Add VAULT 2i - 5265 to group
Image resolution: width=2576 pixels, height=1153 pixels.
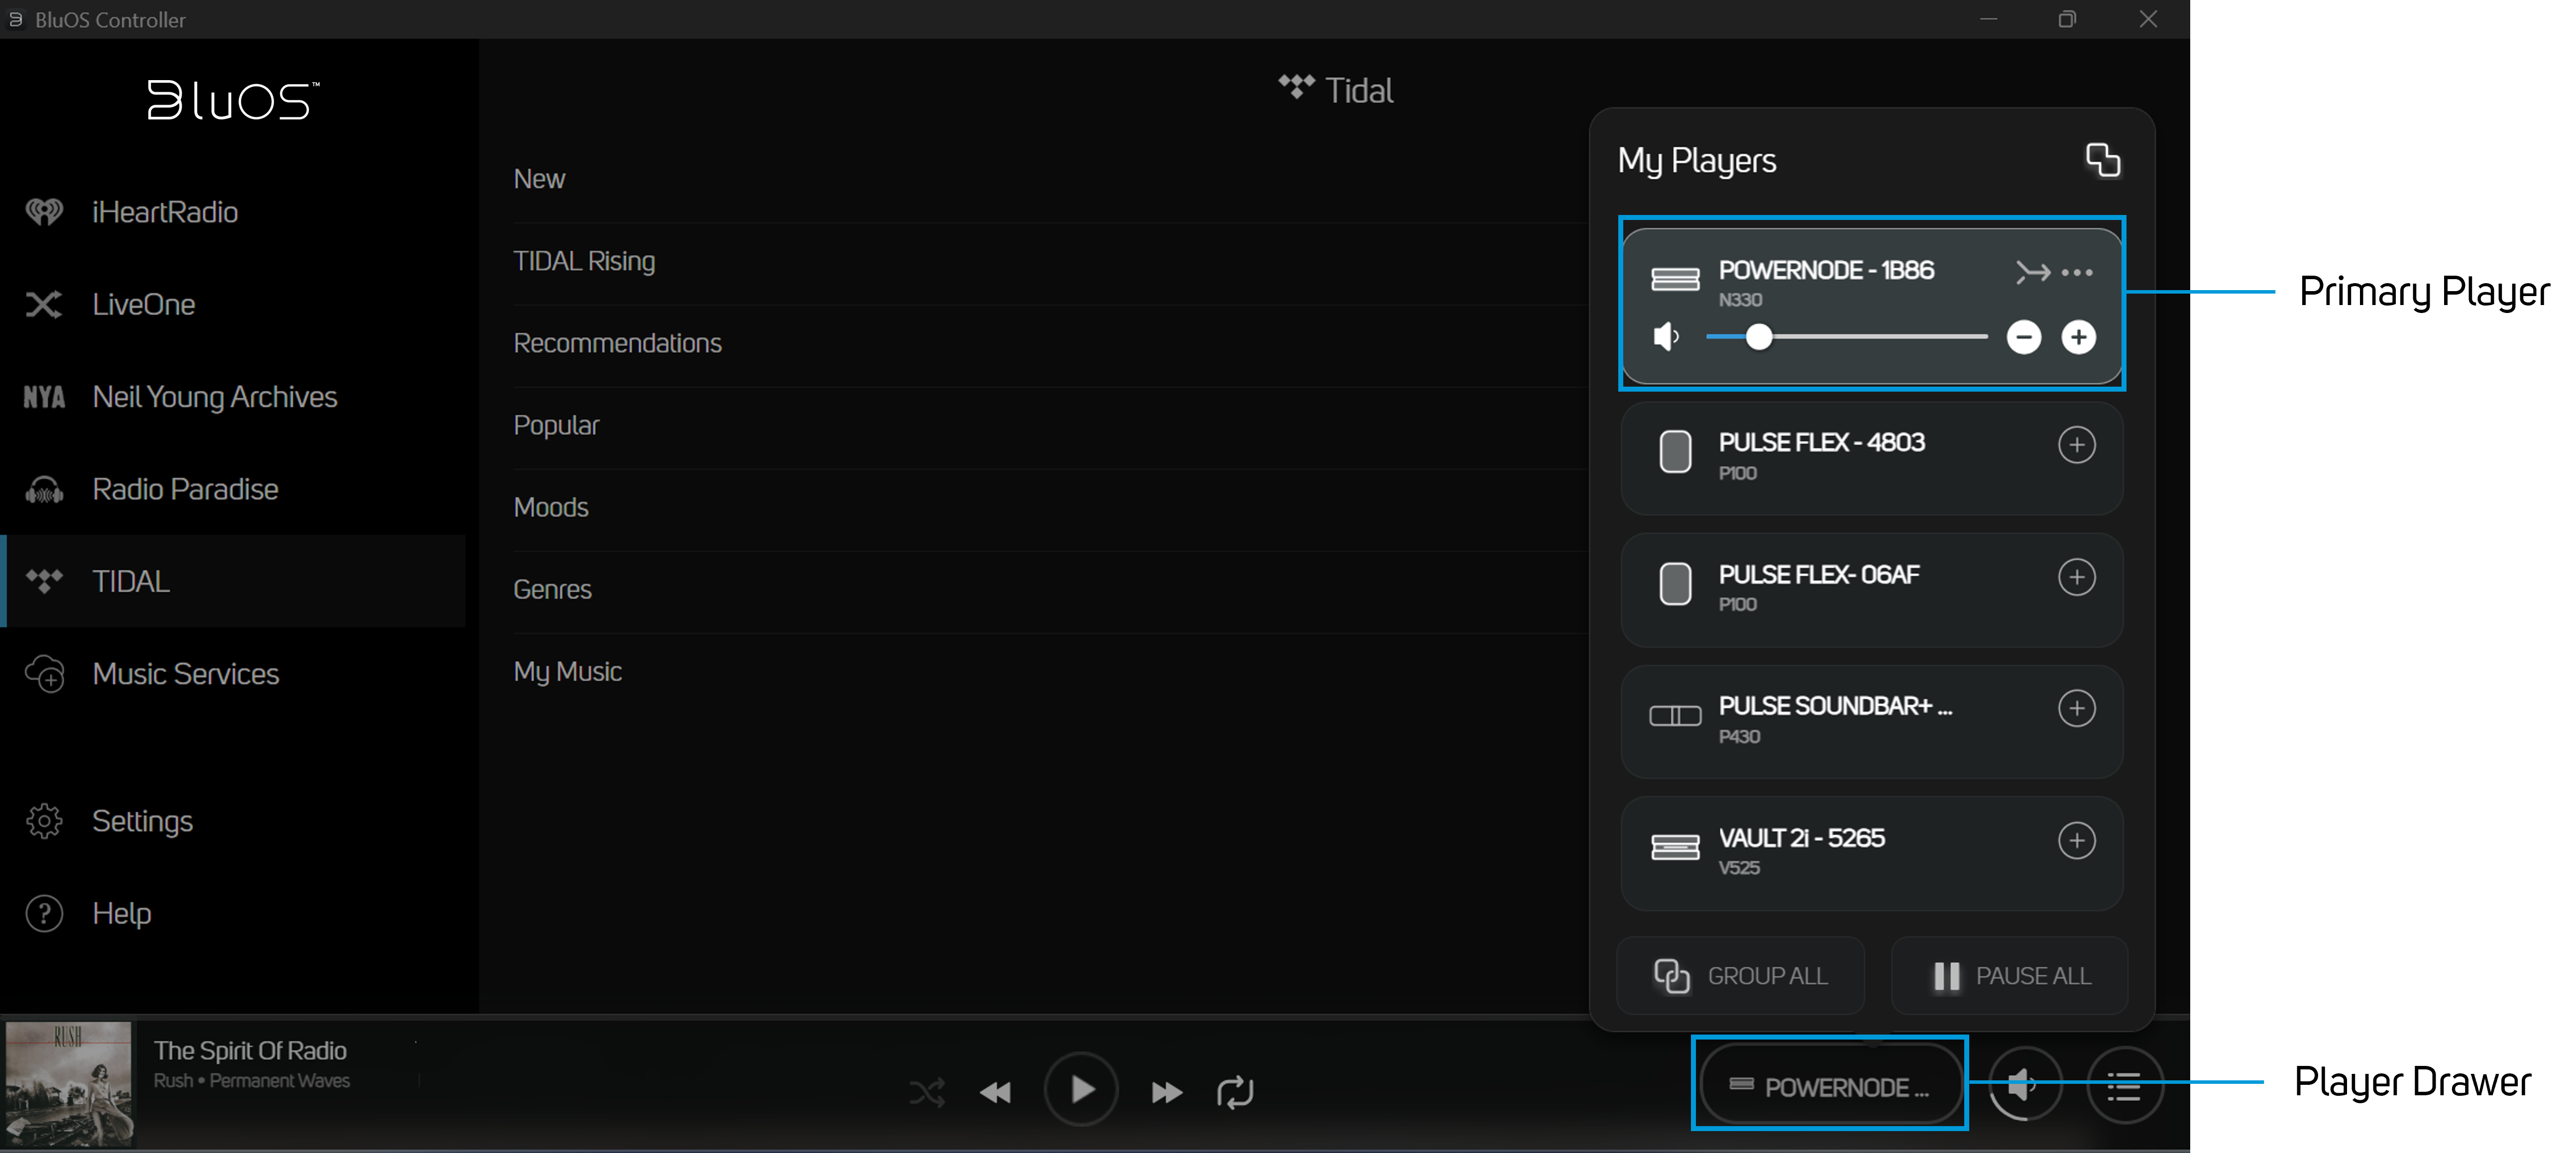click(x=2076, y=841)
